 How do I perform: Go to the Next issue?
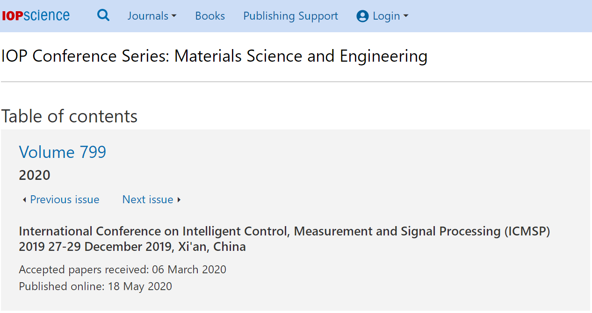click(x=148, y=199)
